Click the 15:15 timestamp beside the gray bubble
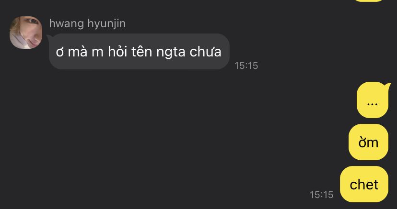This screenshot has height=209, width=397. pos(246,66)
